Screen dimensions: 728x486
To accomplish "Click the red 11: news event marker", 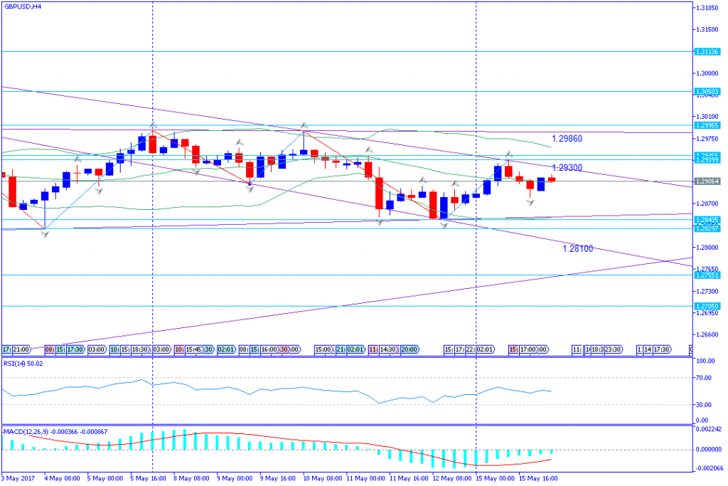I will click(x=372, y=349).
